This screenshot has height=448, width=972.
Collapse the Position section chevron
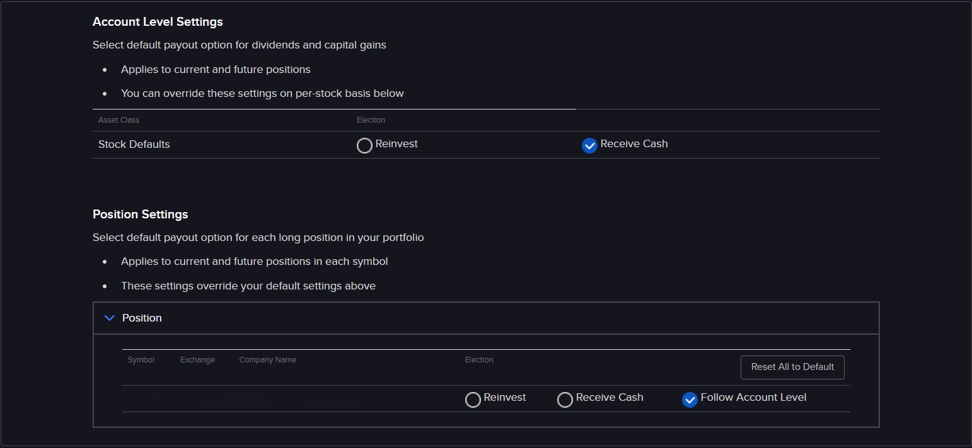coord(110,318)
